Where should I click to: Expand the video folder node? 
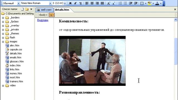click(x=3, y=86)
